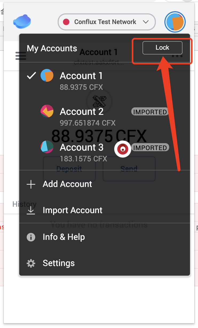The image size is (198, 328).
Task: Click Account 3's teal avatar icon
Action: click(47, 147)
